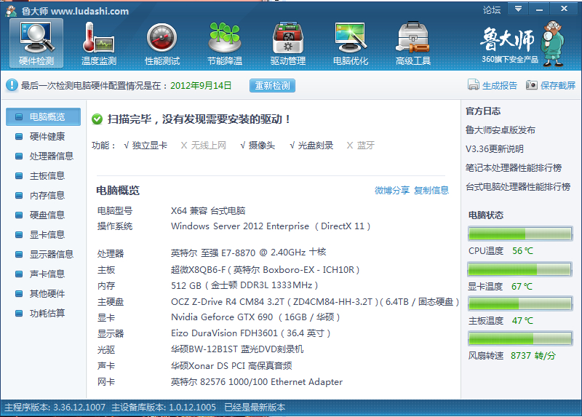
Task: Click the 英特尔 82576 Ethernet Adapter value
Action: (x=257, y=382)
